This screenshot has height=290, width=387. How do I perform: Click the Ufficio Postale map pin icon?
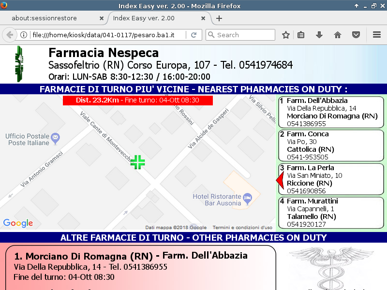(x=55, y=138)
